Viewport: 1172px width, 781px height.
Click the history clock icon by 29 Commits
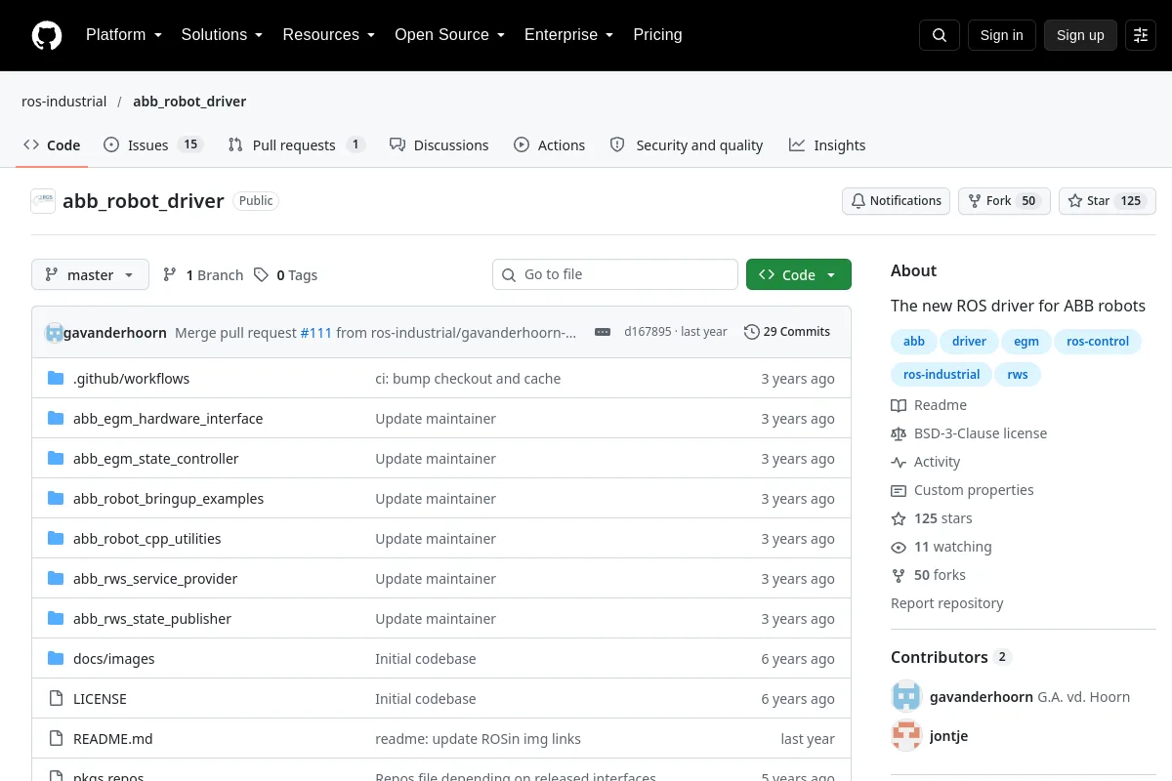click(751, 332)
